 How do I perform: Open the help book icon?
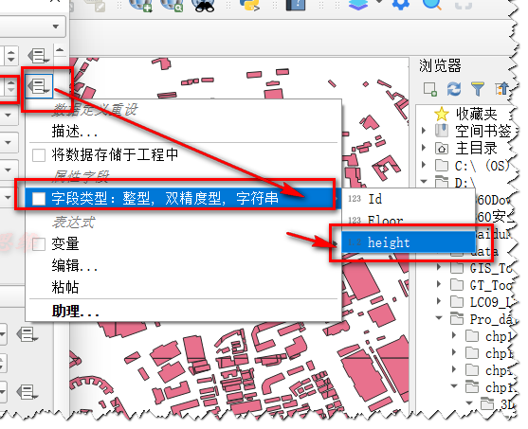point(296,5)
